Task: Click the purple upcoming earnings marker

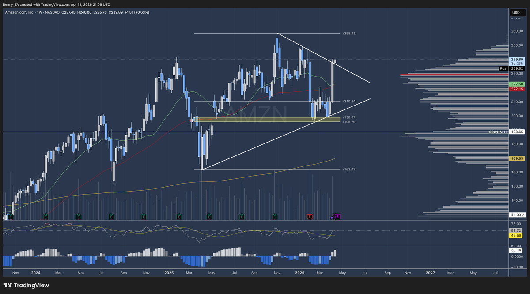Action: tap(337, 217)
